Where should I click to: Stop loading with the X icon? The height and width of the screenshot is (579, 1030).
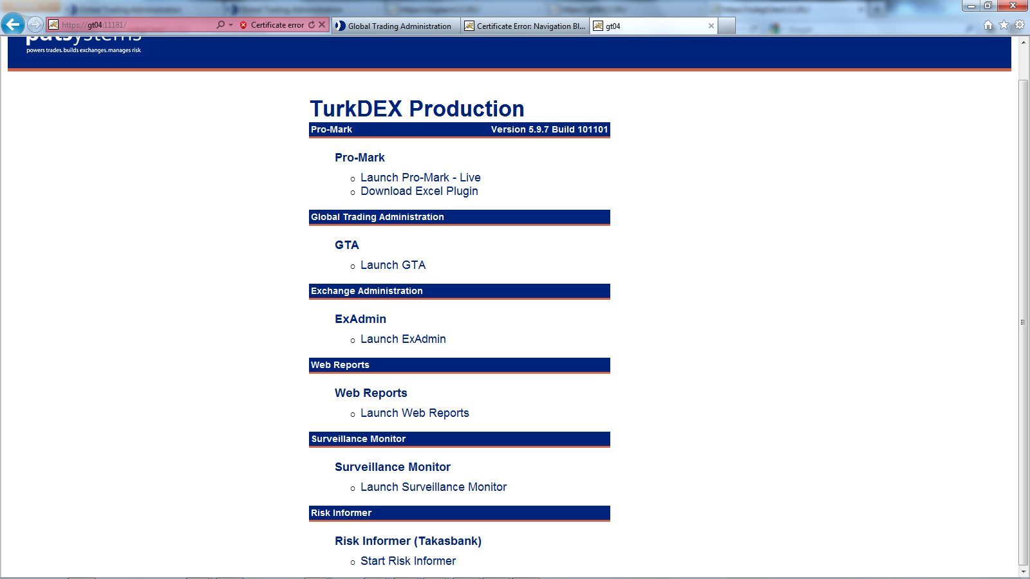[322, 24]
